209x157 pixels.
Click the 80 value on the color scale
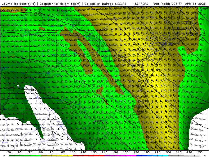[41, 152]
